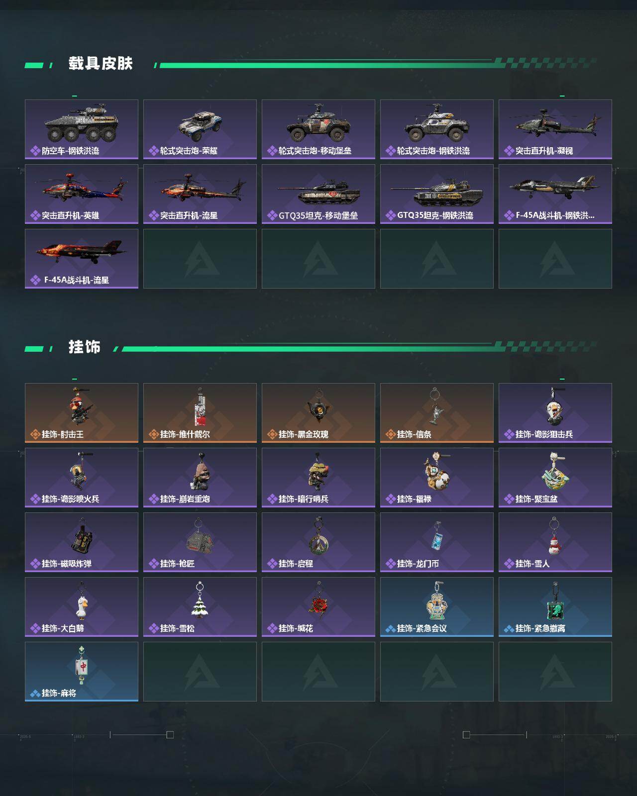Image resolution: width=637 pixels, height=796 pixels.
Task: Open the 挂饰-磁吸炸弹 charm
Action: [82, 542]
